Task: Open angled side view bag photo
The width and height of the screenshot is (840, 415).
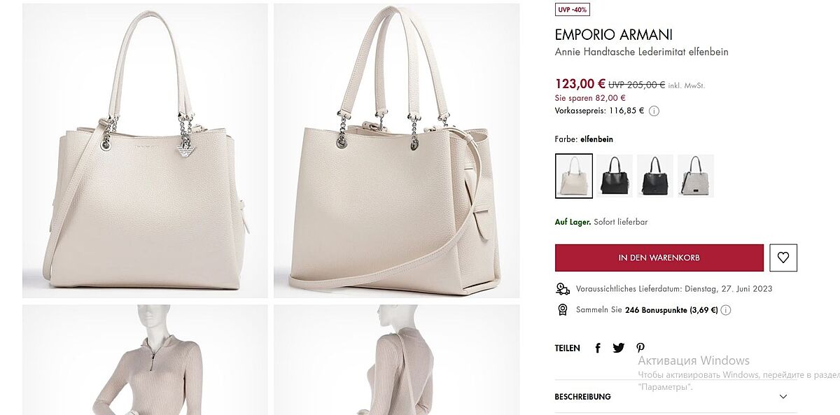Action: coord(396,150)
